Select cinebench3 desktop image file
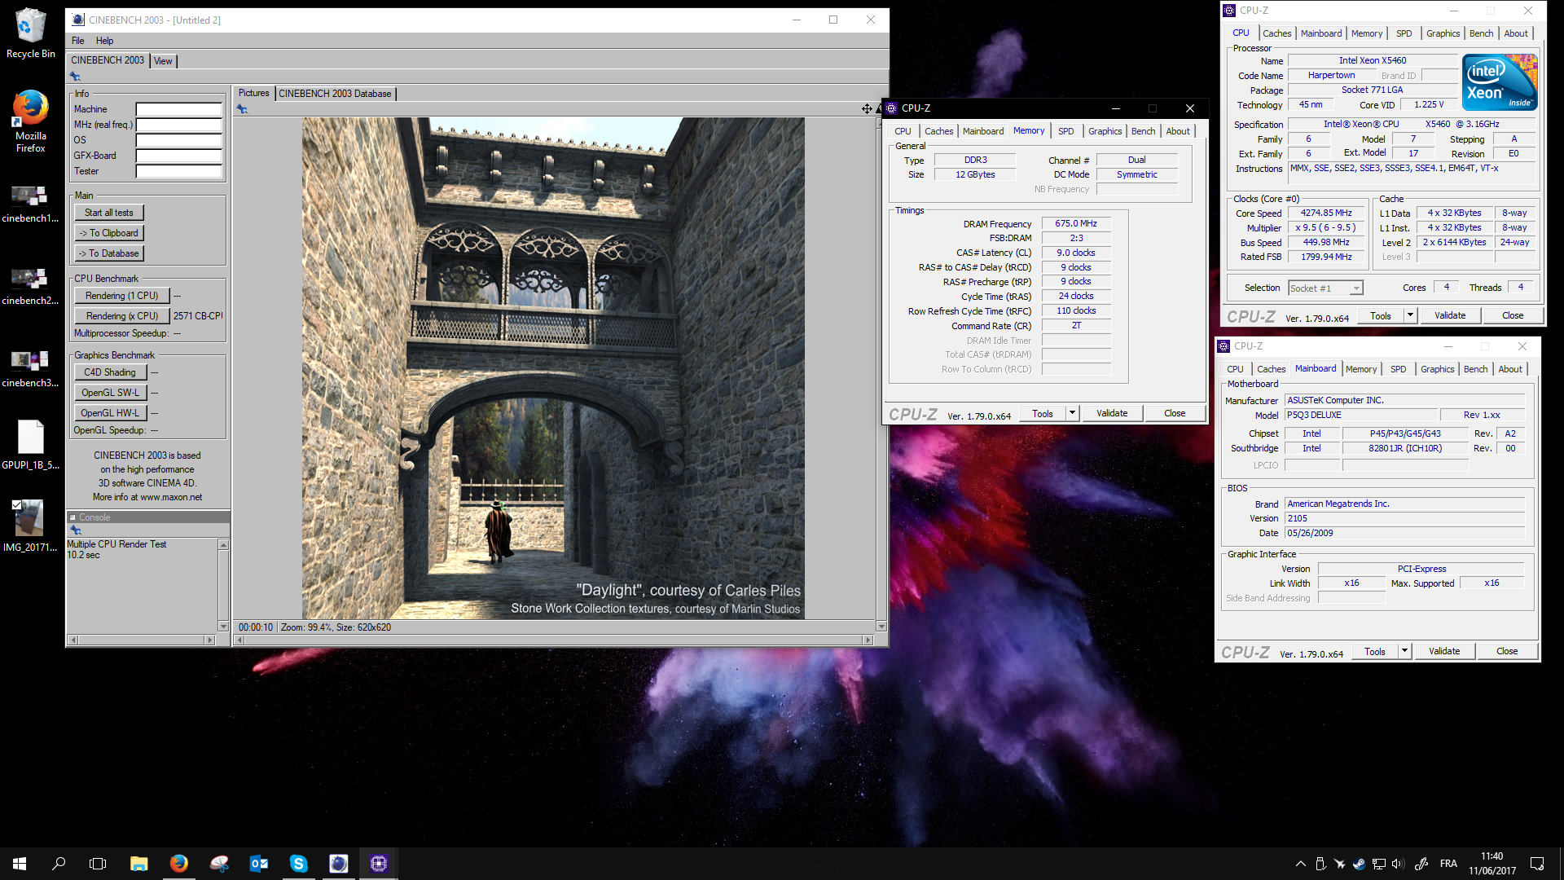 (30, 368)
